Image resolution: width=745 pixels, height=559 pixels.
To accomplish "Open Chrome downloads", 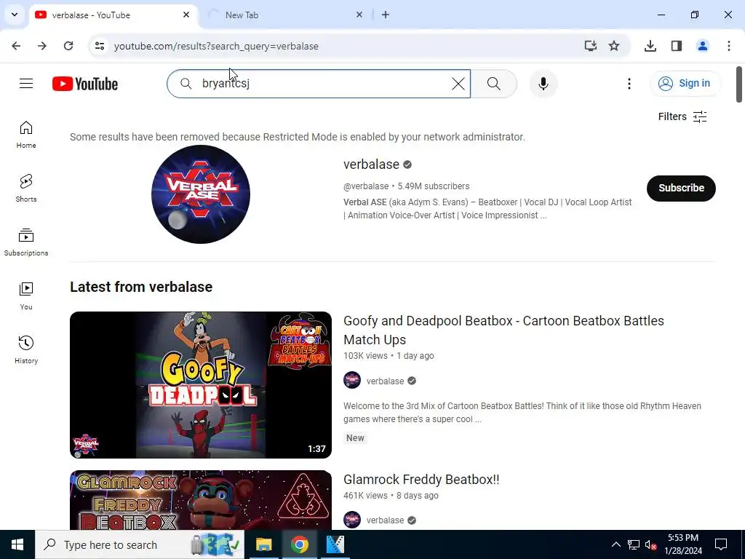I will [650, 46].
